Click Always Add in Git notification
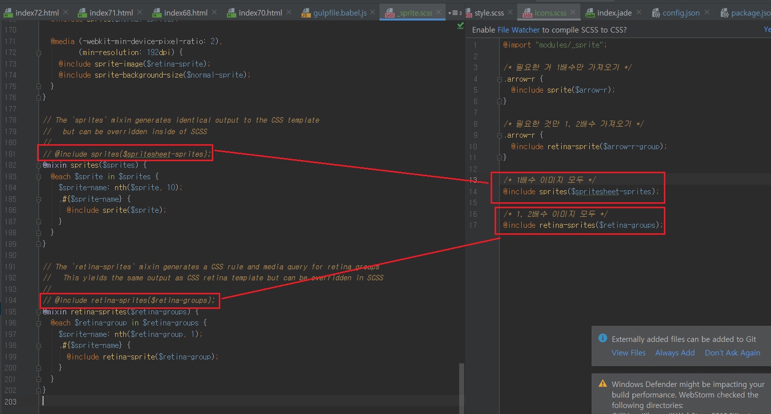Screen dimensions: 771x414 tap(674, 353)
